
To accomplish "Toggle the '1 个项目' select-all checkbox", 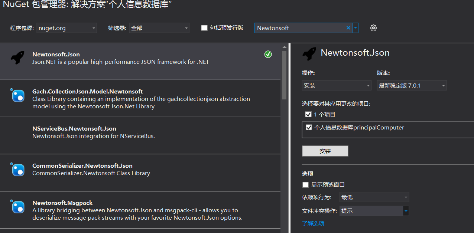I will [308, 114].
